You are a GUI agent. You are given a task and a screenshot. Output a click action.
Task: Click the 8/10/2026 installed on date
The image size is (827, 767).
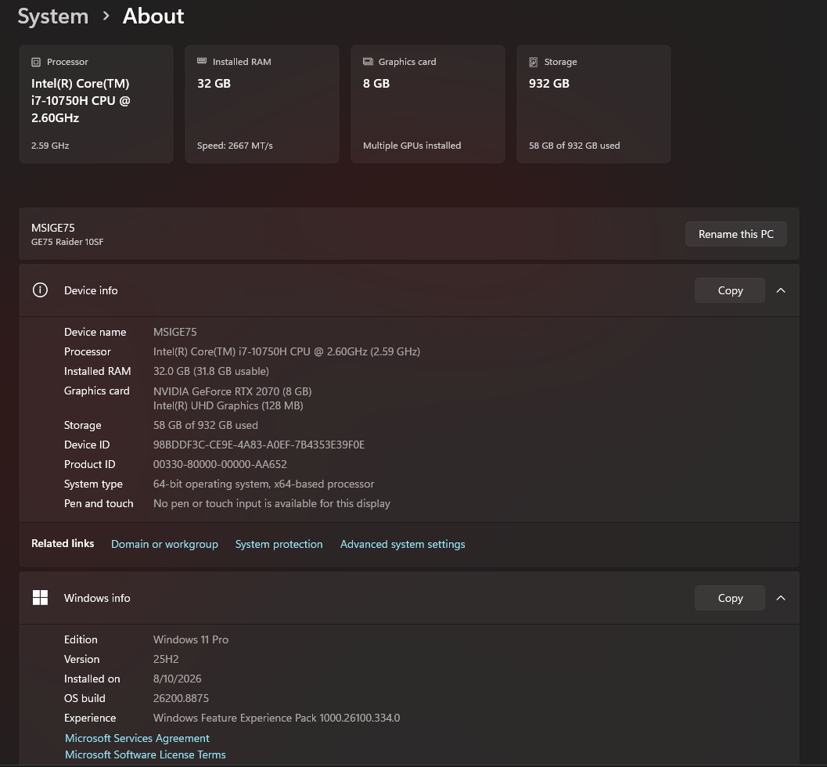click(x=177, y=679)
